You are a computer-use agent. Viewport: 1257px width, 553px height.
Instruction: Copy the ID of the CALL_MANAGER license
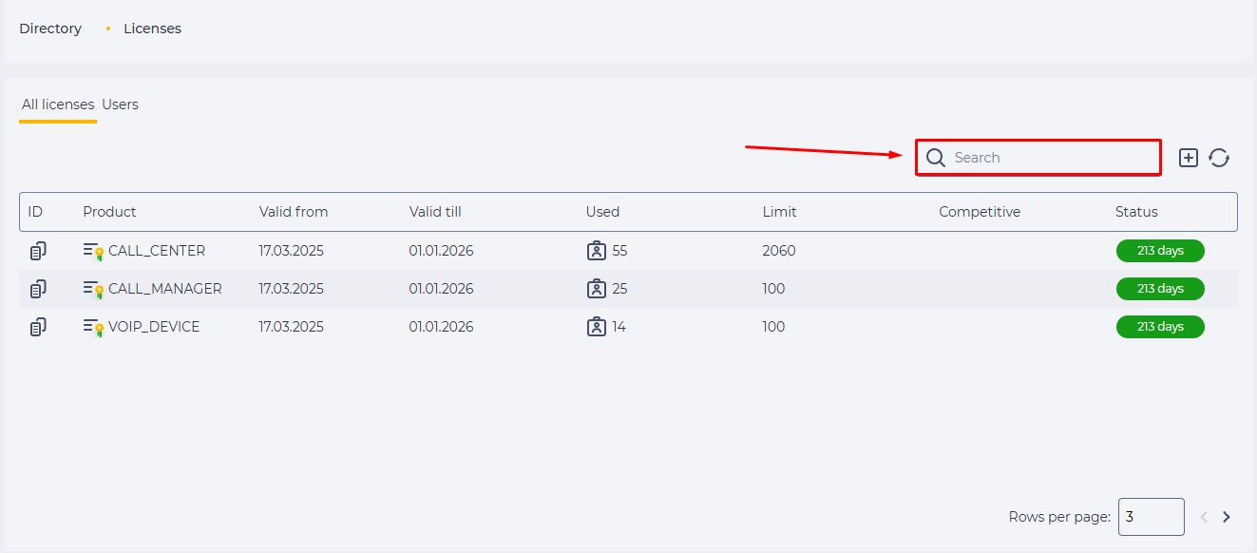pos(38,289)
